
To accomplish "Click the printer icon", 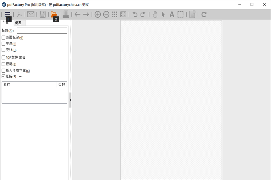I will [x=66, y=14].
